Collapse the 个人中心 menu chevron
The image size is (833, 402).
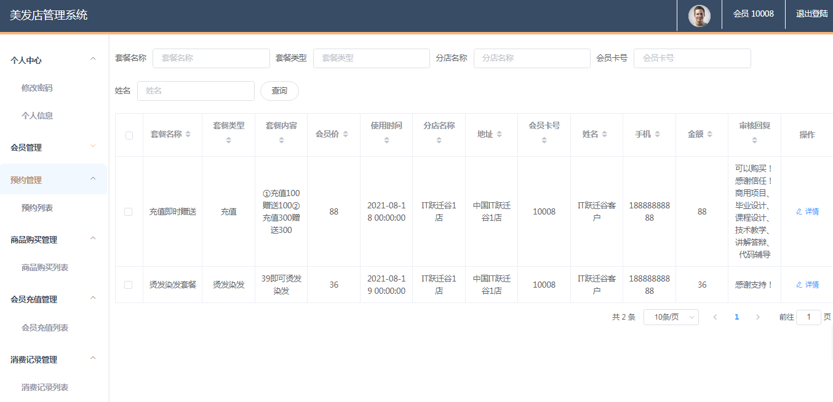click(x=94, y=59)
